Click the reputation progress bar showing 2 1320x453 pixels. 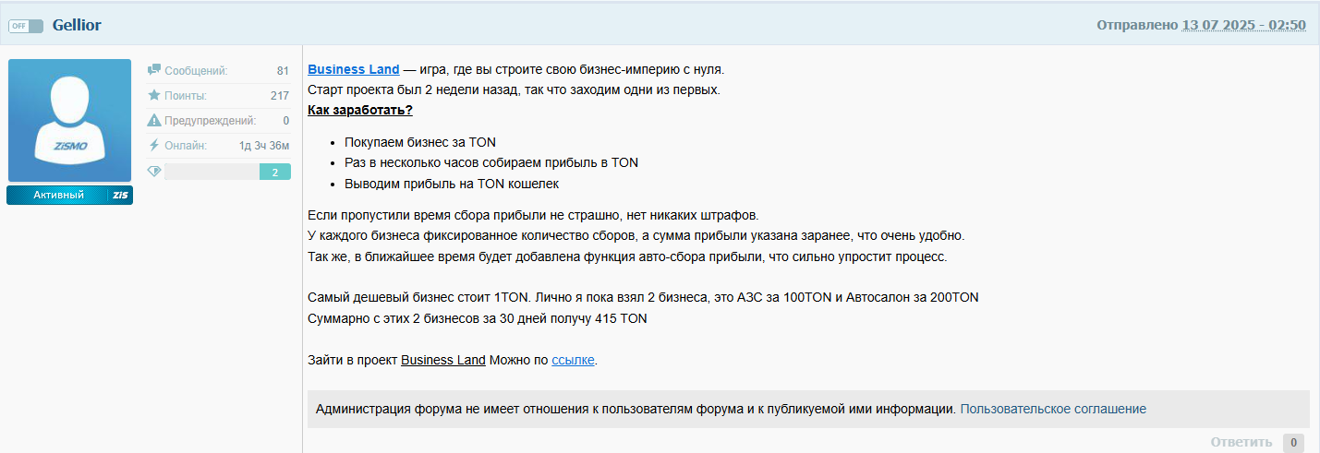click(x=227, y=172)
